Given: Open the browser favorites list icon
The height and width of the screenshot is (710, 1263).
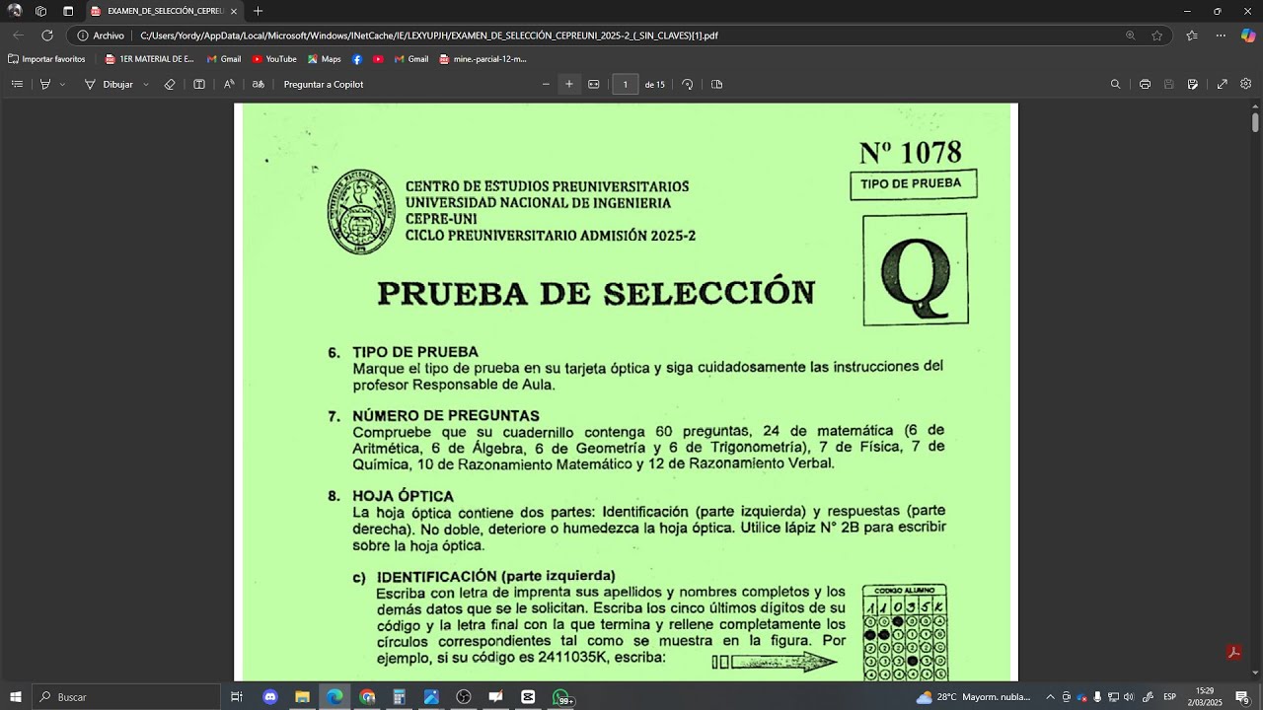Looking at the screenshot, I should click(x=1192, y=35).
